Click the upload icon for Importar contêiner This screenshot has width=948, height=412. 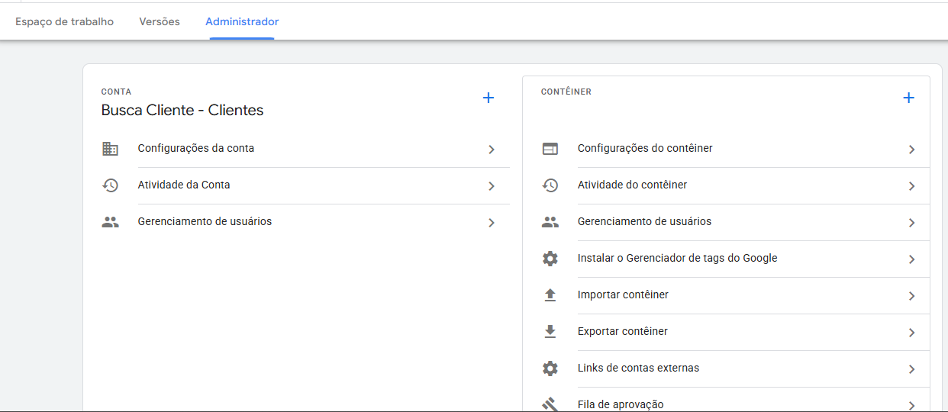click(550, 295)
